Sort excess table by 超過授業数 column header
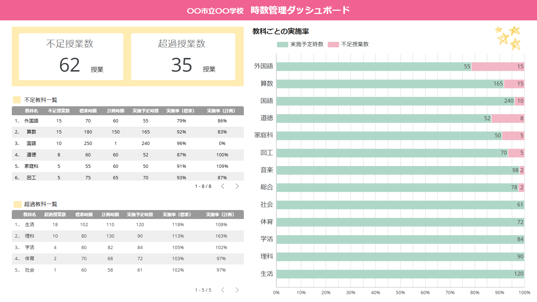 pyautogui.click(x=55, y=215)
